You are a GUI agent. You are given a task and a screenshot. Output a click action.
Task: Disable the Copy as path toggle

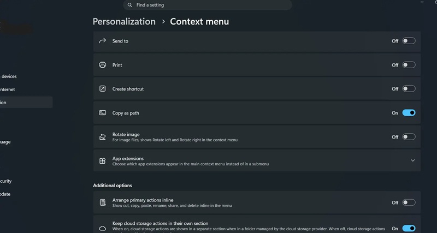(409, 113)
